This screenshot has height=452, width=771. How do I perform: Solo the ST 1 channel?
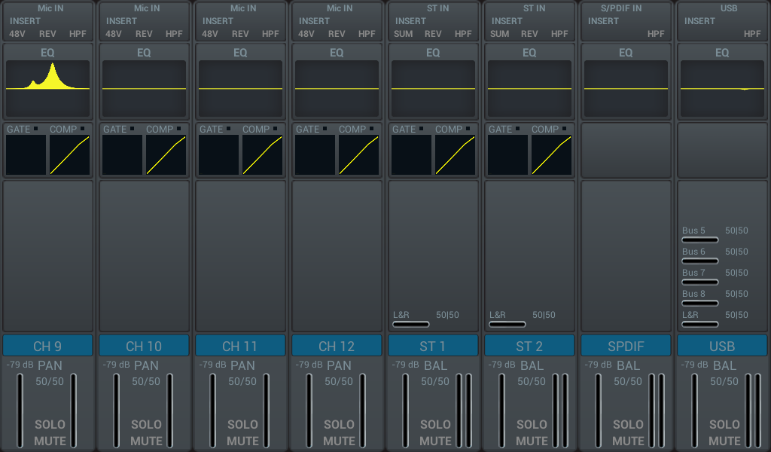[435, 424]
